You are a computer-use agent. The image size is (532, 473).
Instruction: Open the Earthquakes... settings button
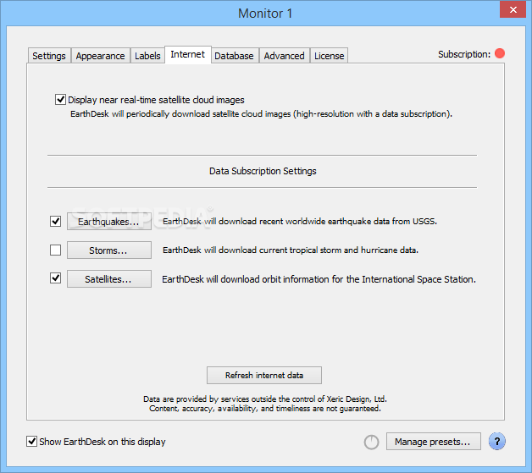click(109, 221)
